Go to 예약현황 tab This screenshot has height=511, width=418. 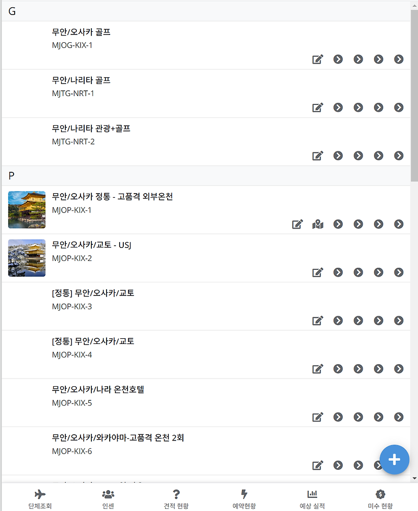tap(244, 499)
